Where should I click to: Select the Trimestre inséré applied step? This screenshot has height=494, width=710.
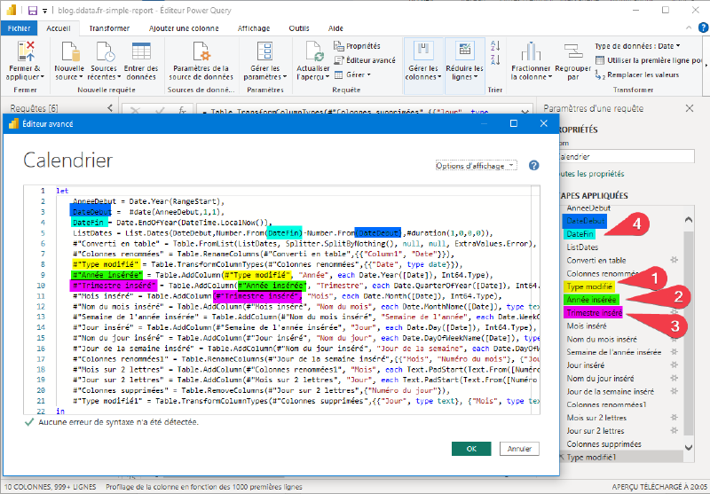click(594, 312)
